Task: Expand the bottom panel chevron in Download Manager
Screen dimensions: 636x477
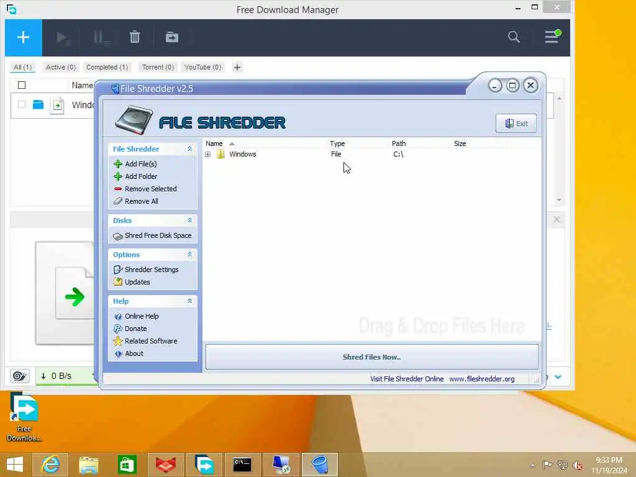Action: pyautogui.click(x=558, y=377)
